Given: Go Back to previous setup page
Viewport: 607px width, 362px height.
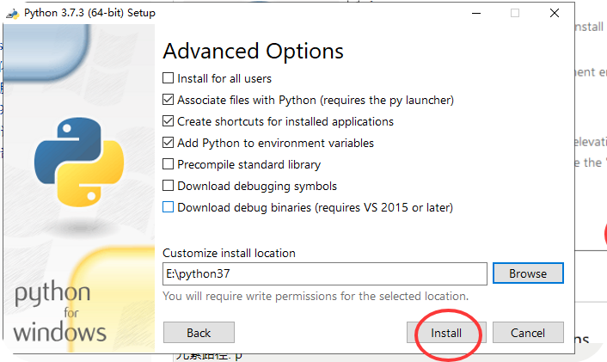Looking at the screenshot, I should (x=199, y=333).
